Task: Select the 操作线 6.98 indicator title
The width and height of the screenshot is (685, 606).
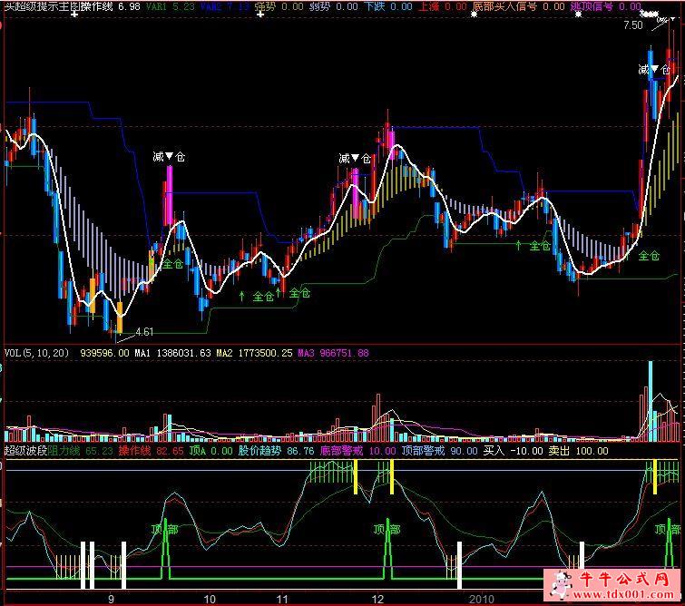Action: click(113, 6)
